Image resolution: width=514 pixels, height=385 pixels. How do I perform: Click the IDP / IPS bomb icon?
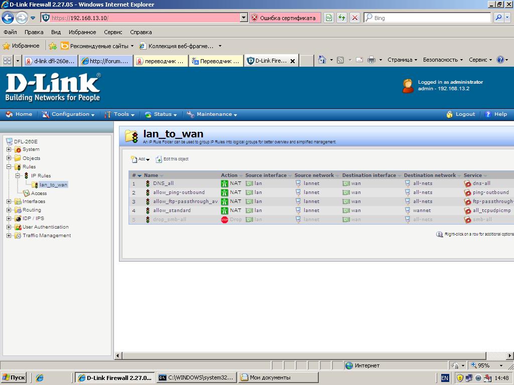tap(18, 219)
